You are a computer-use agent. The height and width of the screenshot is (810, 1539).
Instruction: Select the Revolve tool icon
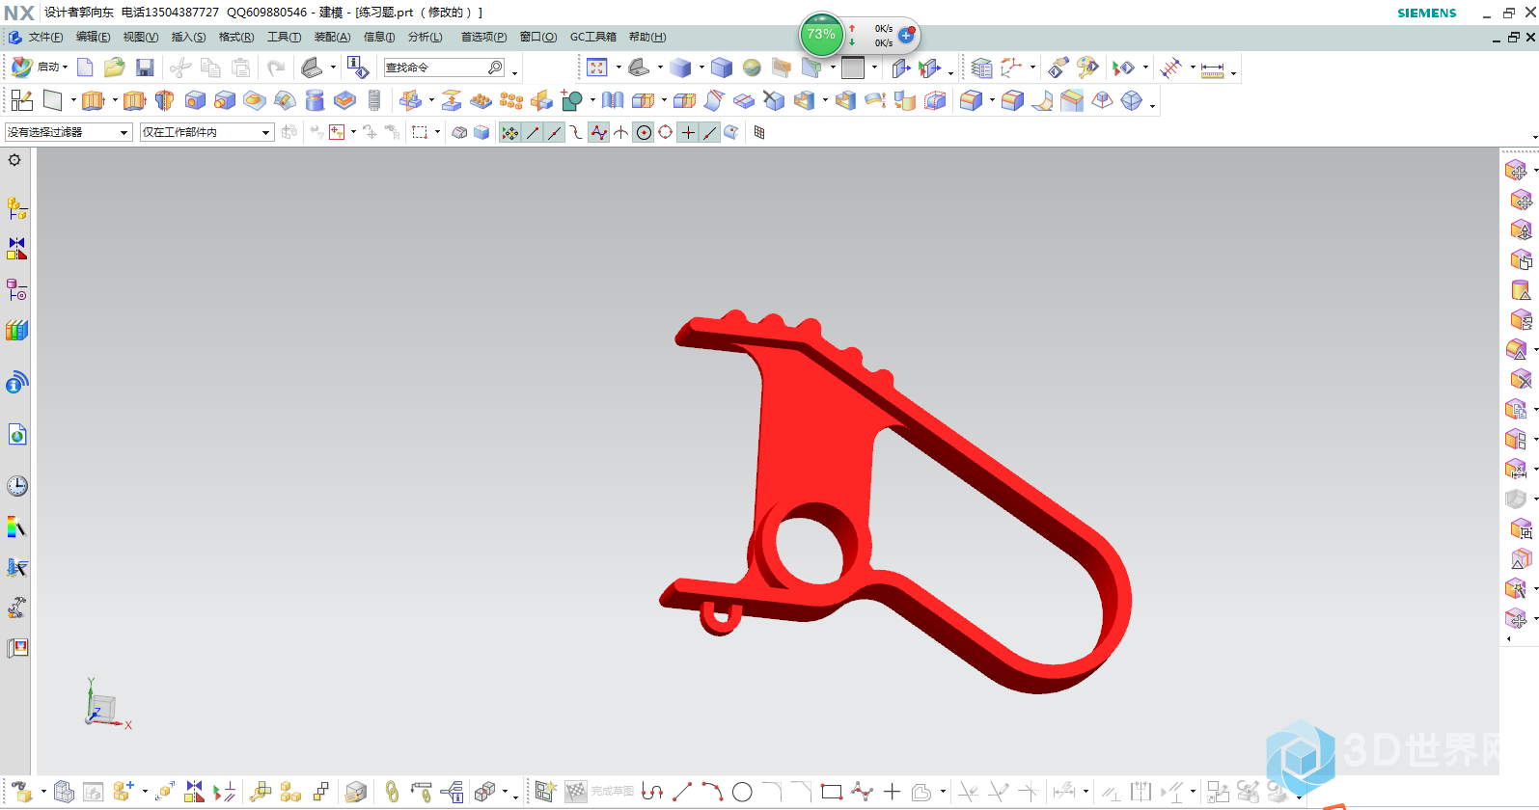point(164,100)
